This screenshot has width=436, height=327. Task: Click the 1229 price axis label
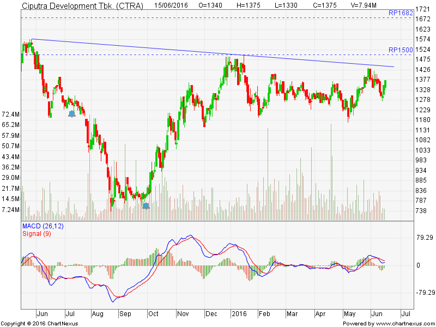(423, 110)
